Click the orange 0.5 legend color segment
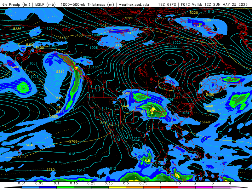Image resolution: width=252 pixels, height=189 pixels. point(135,187)
